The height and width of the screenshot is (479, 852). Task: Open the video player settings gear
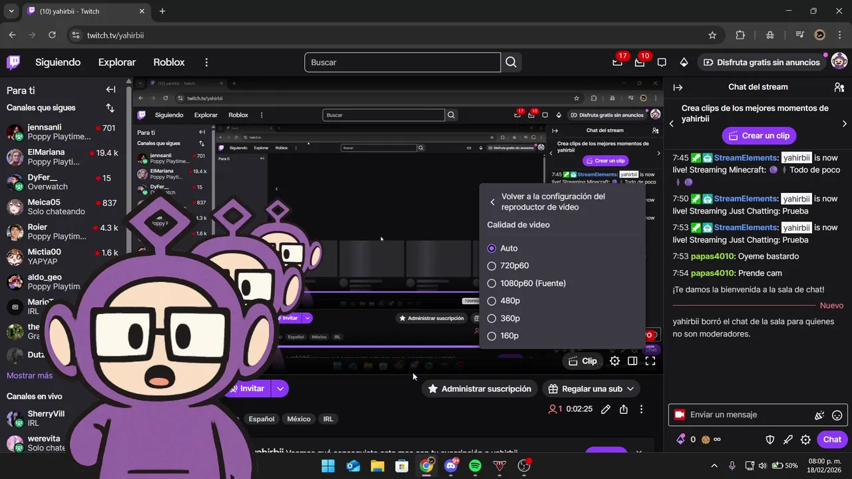(x=614, y=361)
